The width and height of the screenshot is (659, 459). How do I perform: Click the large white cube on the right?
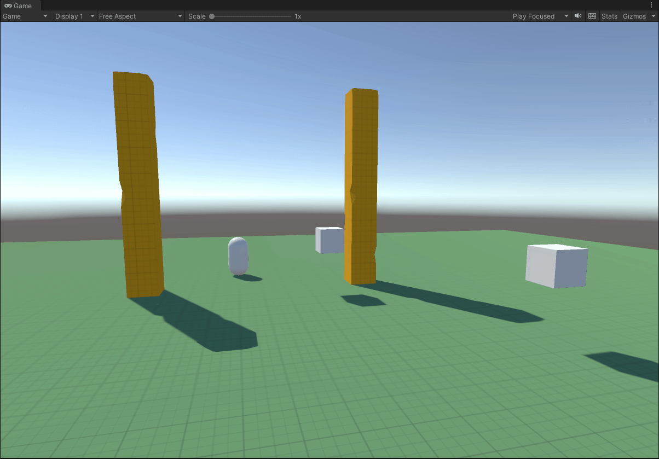556,265
